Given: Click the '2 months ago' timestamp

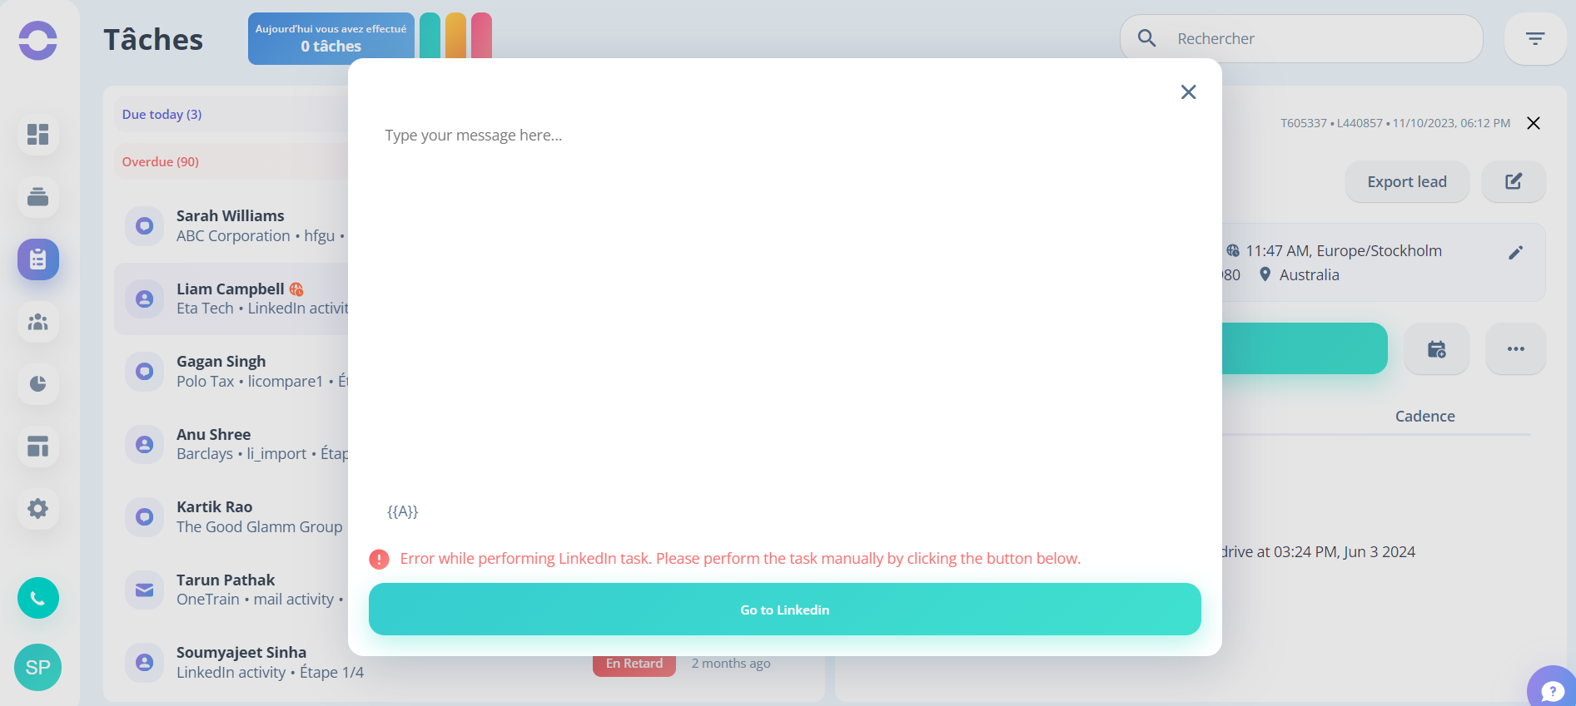Looking at the screenshot, I should coord(730,664).
